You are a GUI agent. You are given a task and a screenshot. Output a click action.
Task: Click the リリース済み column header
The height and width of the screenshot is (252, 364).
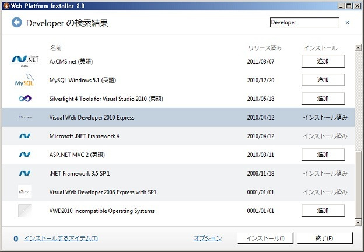tap(265, 48)
